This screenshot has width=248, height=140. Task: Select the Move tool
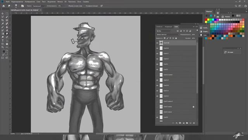3,14
